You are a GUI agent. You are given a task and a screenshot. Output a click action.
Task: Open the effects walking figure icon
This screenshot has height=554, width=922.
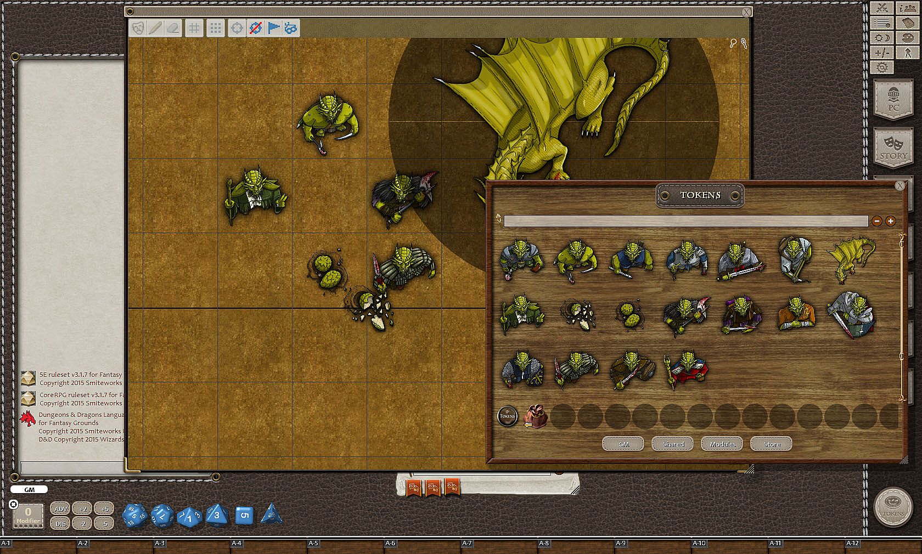pos(908,53)
